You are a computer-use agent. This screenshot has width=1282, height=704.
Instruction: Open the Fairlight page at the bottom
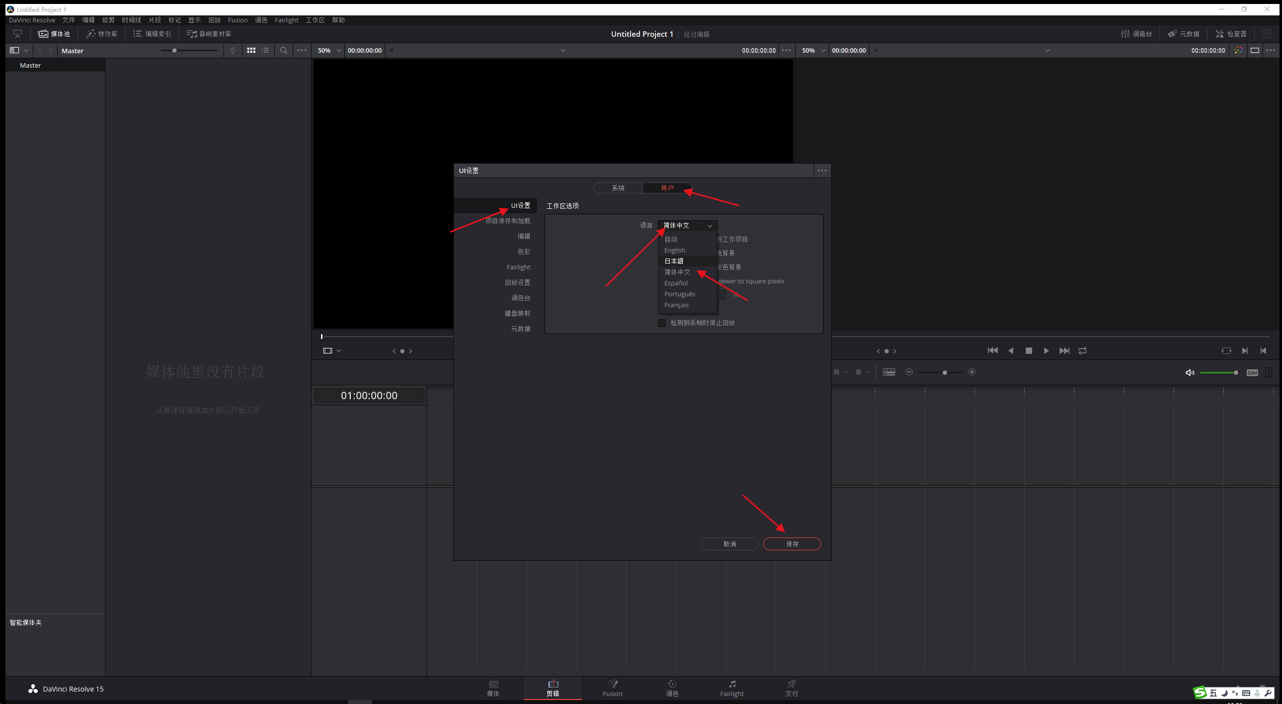pyautogui.click(x=732, y=688)
